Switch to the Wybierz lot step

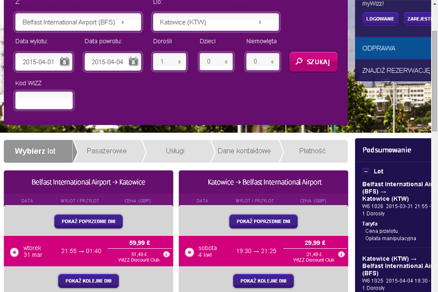[x=39, y=151]
